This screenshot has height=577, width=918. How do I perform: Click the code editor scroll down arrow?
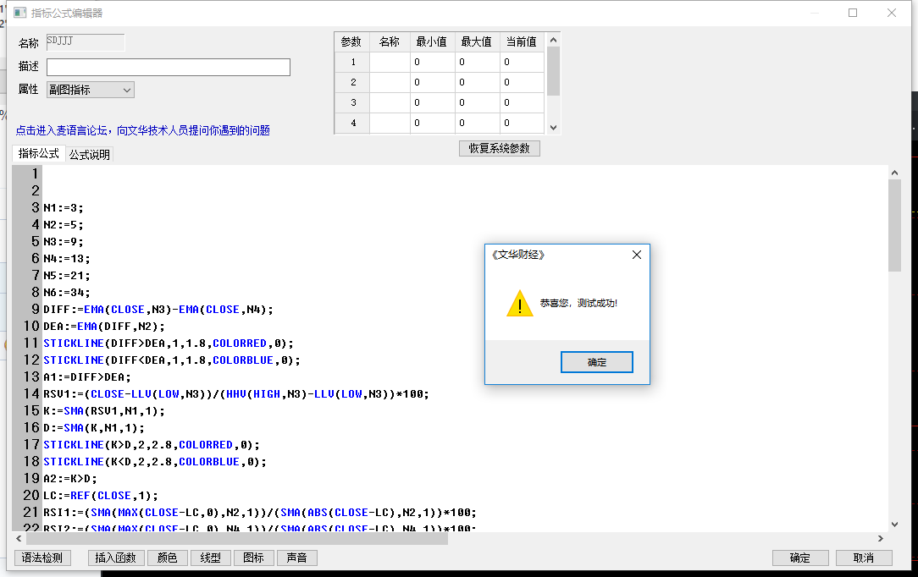click(894, 525)
